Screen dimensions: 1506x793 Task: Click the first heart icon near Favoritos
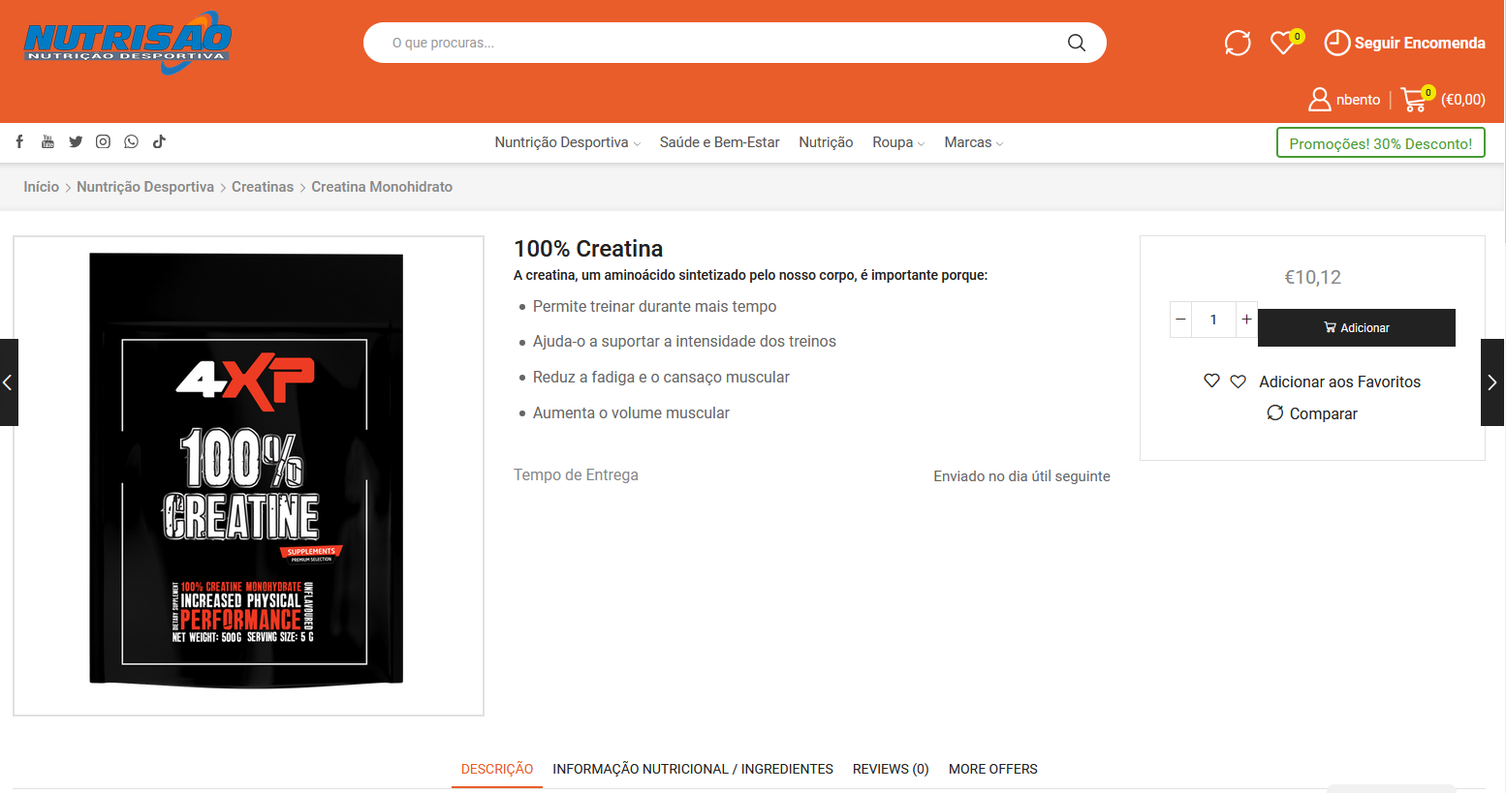(x=1211, y=381)
